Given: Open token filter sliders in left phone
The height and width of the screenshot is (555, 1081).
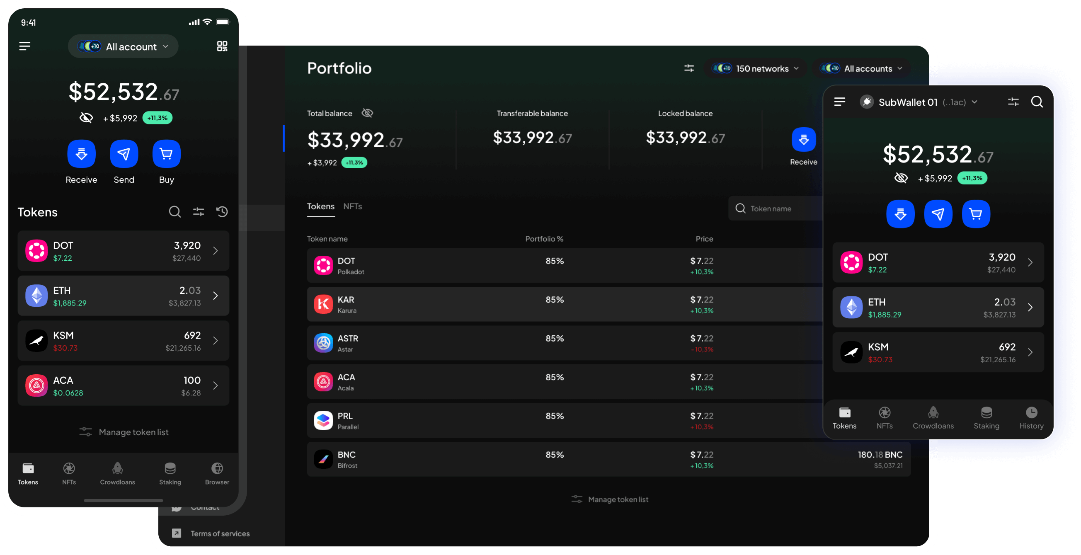Looking at the screenshot, I should (x=199, y=212).
